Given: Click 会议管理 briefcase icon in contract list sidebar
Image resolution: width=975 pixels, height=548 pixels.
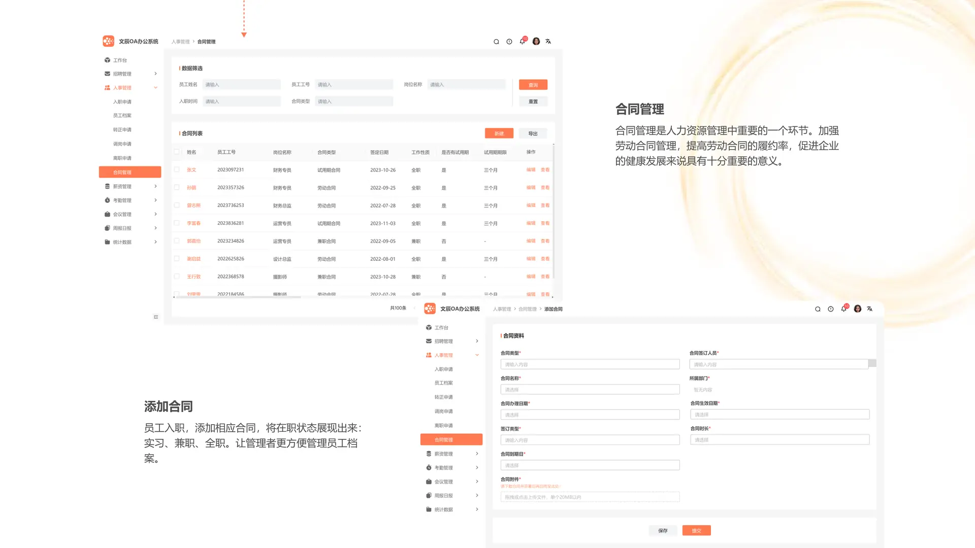Looking at the screenshot, I should point(107,214).
